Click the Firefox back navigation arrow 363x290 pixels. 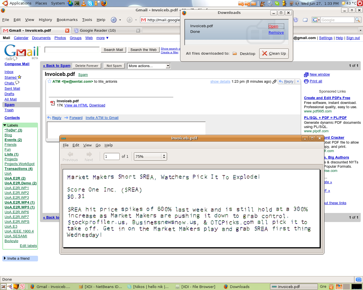pos(114,20)
